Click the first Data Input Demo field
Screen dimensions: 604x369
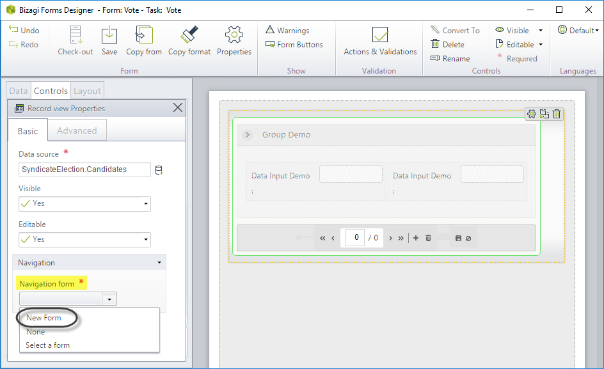tap(351, 174)
